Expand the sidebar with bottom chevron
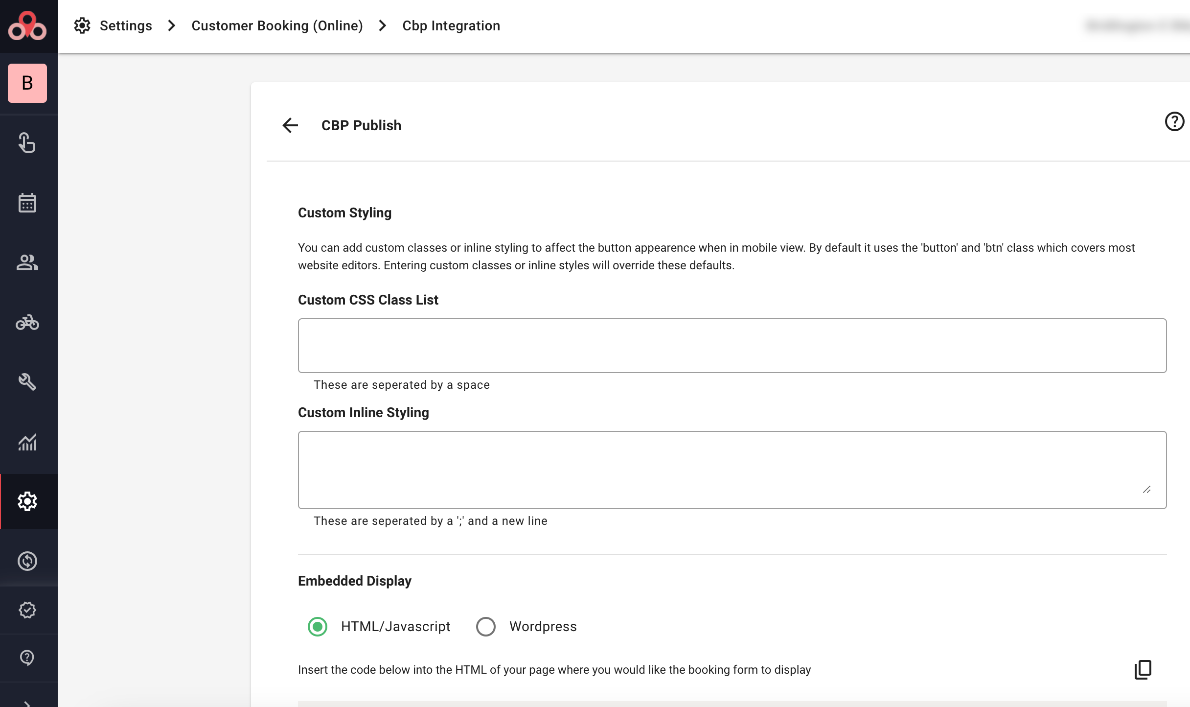Image resolution: width=1190 pixels, height=707 pixels. [27, 703]
